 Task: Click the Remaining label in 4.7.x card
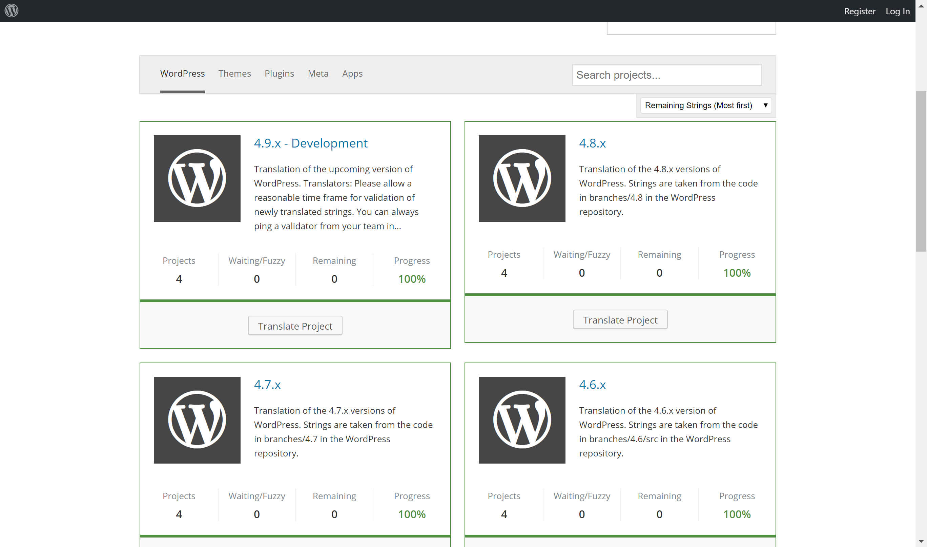click(x=334, y=496)
